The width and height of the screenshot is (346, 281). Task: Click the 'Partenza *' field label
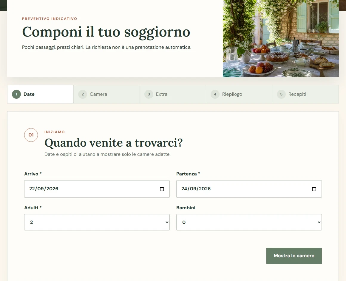click(x=188, y=174)
